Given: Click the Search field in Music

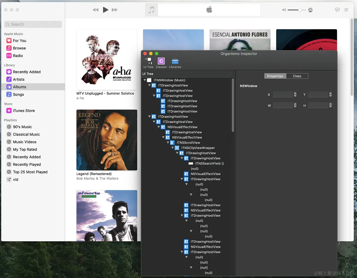Looking at the screenshot, I should click(33, 24).
